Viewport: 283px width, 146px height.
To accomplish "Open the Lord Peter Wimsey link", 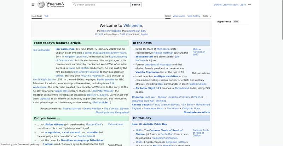I will [x=103, y=91].
